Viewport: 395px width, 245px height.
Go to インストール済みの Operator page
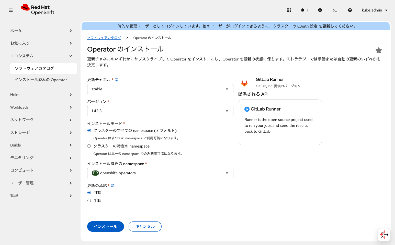coord(41,80)
